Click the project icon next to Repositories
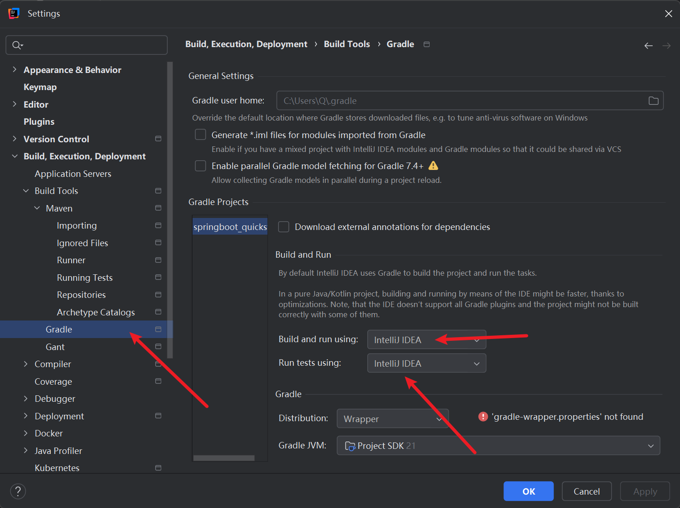This screenshot has height=508, width=680. pos(158,295)
